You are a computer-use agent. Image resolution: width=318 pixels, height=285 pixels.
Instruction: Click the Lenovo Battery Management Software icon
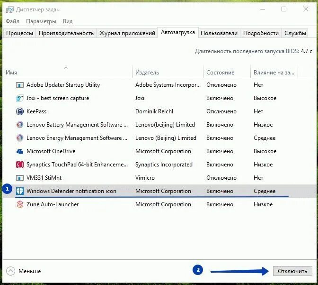[20, 125]
